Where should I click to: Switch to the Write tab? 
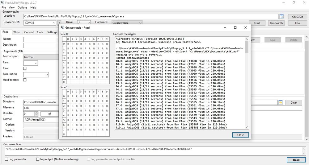coord(17,32)
